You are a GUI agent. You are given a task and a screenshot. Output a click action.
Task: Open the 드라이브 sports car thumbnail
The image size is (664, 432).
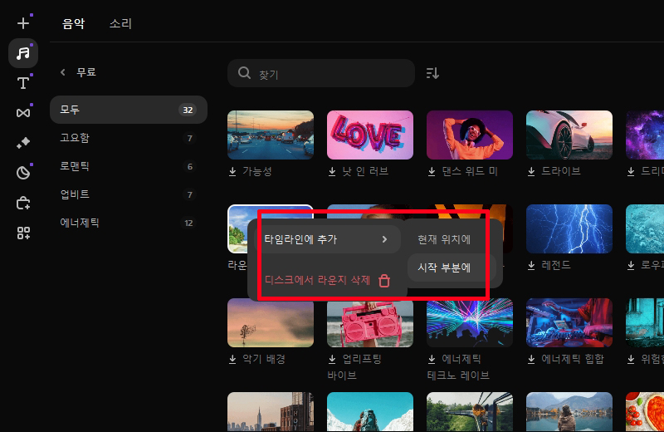click(x=569, y=135)
